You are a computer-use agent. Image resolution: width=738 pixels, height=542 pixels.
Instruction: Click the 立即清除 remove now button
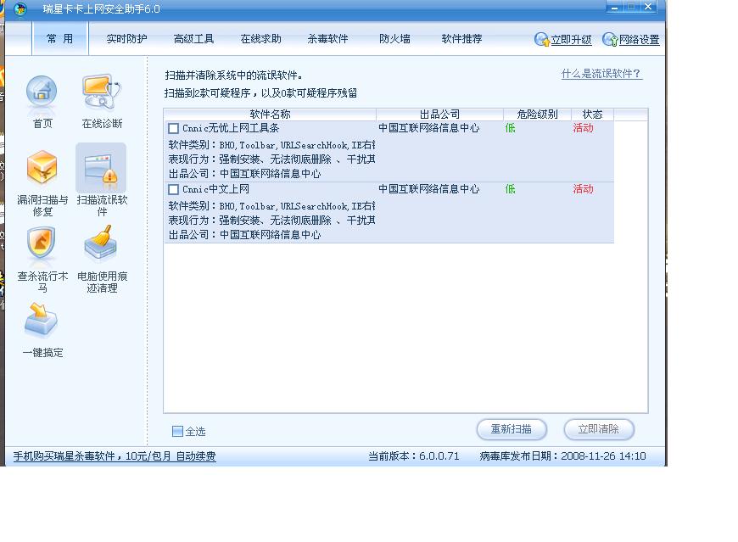(x=599, y=429)
